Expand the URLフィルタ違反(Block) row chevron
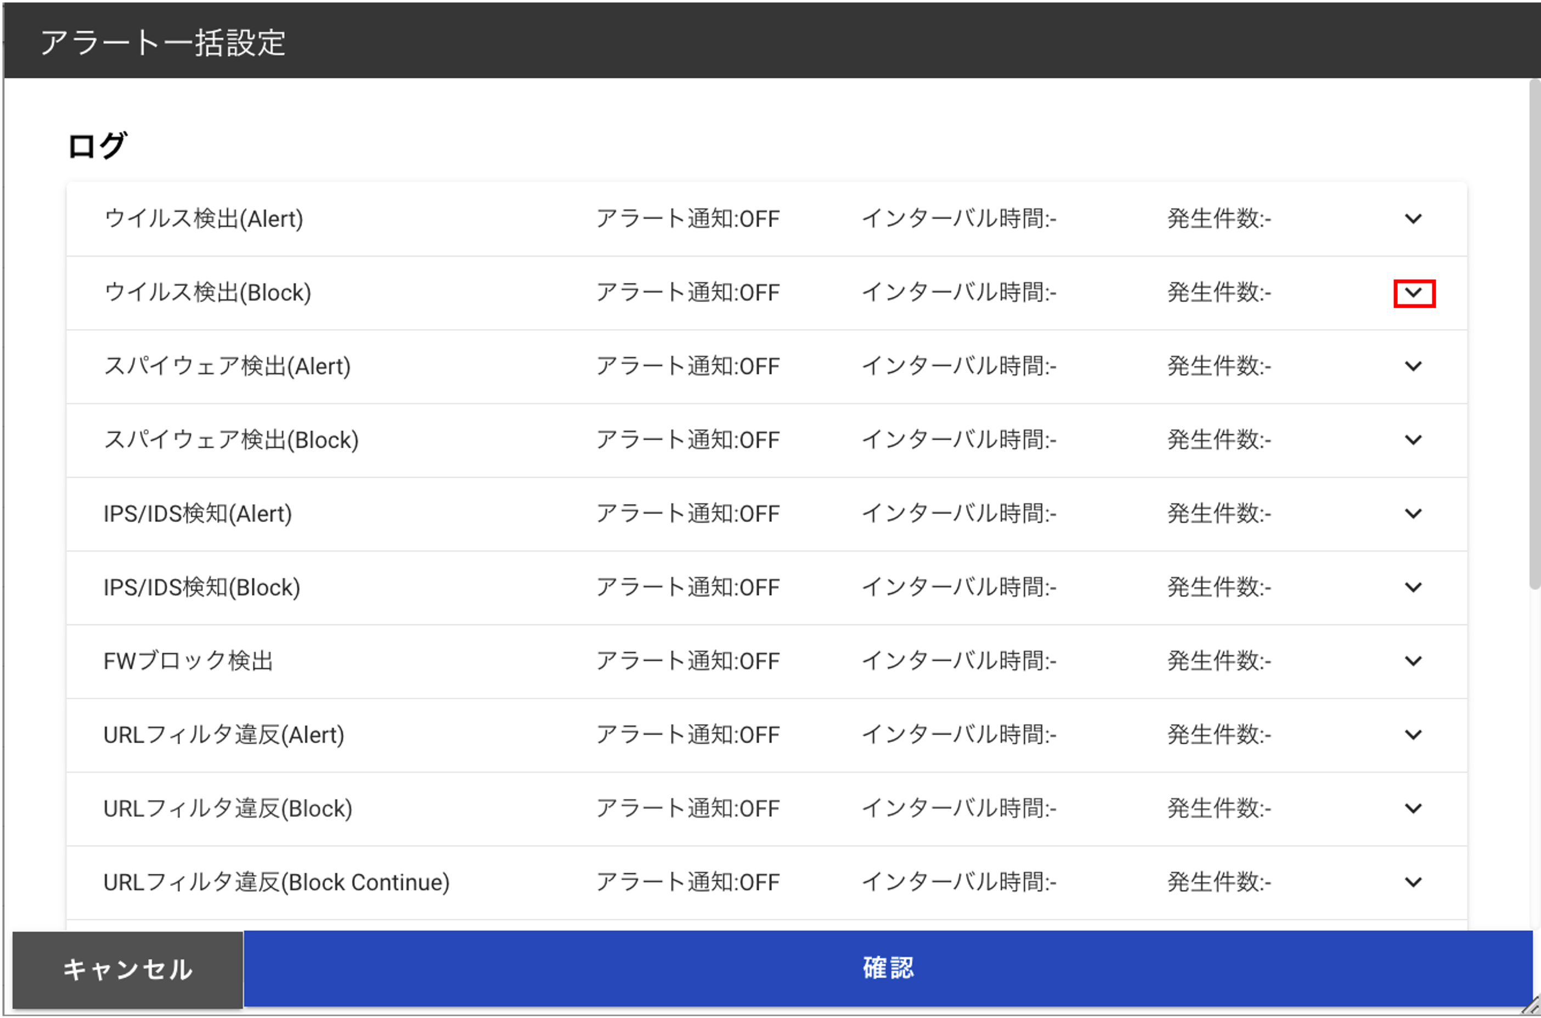 [1413, 808]
